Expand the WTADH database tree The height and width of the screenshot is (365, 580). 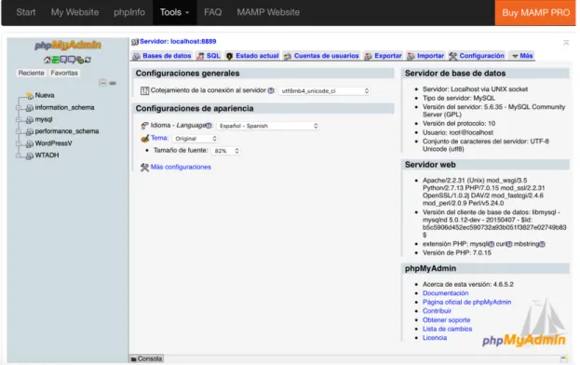click(18, 155)
